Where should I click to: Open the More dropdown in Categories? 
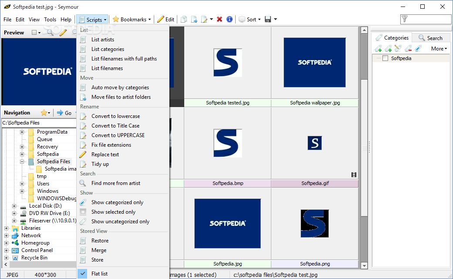coord(439,48)
